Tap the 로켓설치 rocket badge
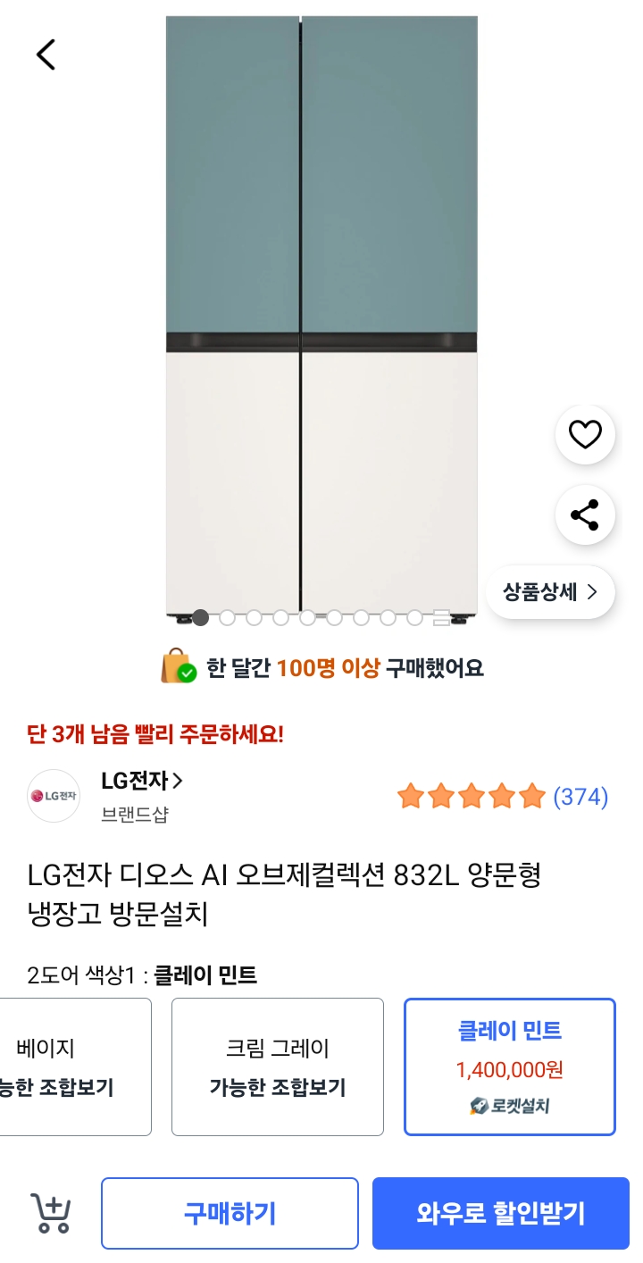Image resolution: width=643 pixels, height=1263 pixels. 510,1106
